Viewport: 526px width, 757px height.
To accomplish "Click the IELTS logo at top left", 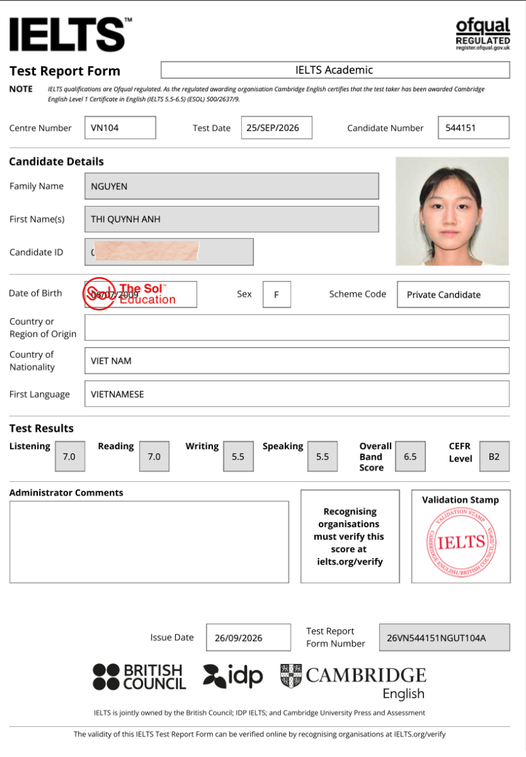I will (71, 34).
